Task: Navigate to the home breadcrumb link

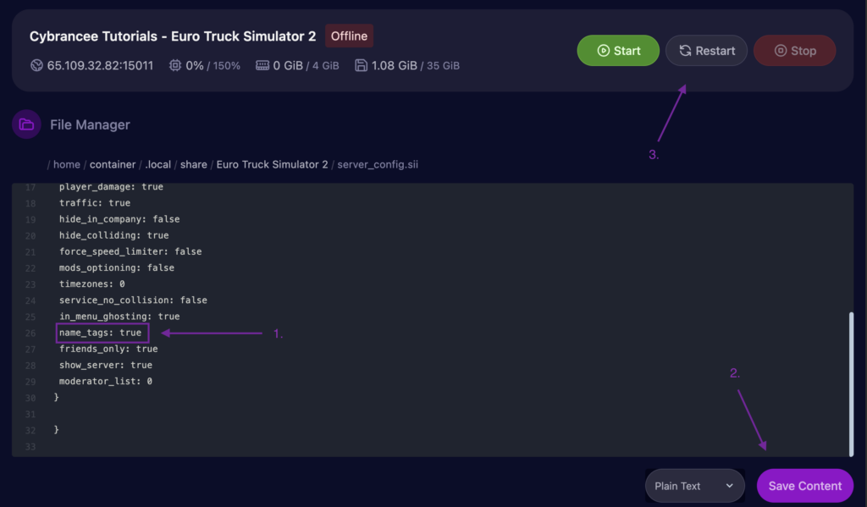Action: point(66,164)
